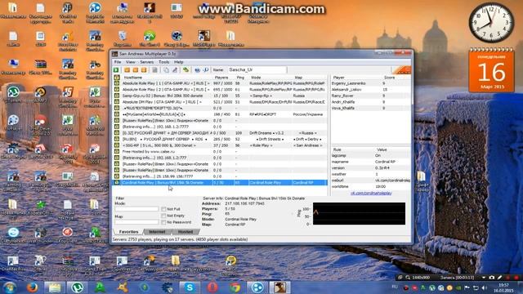Click the Name input field with Sascha_Ur
Viewport: 523px width, 294px height.
[x=257, y=69]
